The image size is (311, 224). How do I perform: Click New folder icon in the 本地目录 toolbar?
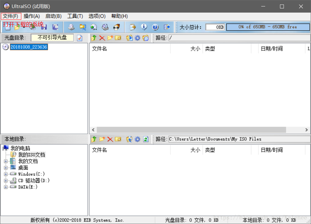pos(102,139)
